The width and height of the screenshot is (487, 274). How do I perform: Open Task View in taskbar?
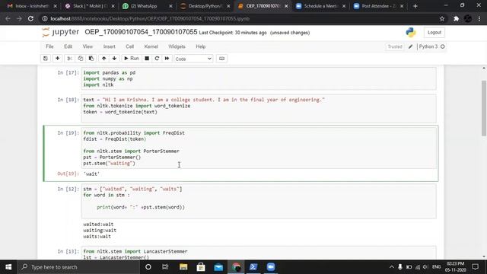click(165, 267)
